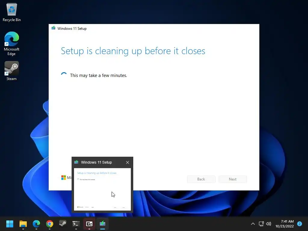Close the Windows 11 Setup taskbar preview
The image size is (308, 231).
pyautogui.click(x=128, y=162)
